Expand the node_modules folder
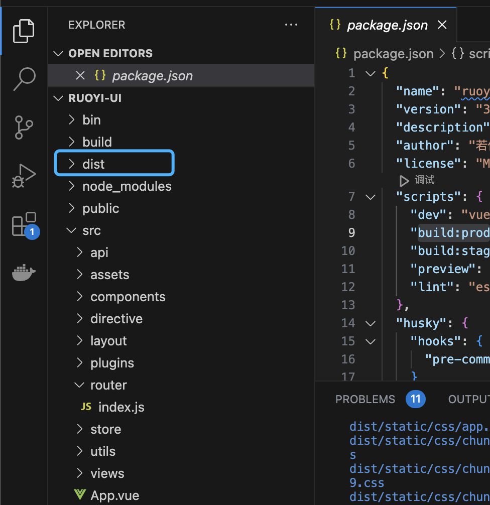This screenshot has height=505, width=490. point(127,186)
